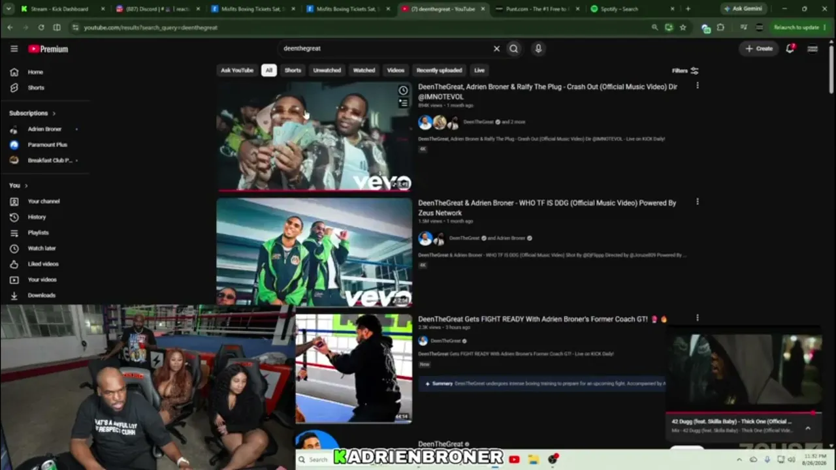Go back in browser history
This screenshot has height=470, width=836.
9,27
